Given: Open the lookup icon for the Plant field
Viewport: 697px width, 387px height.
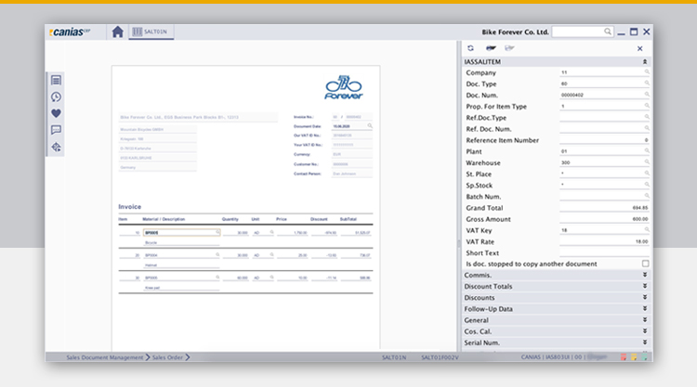Looking at the screenshot, I should point(647,150).
